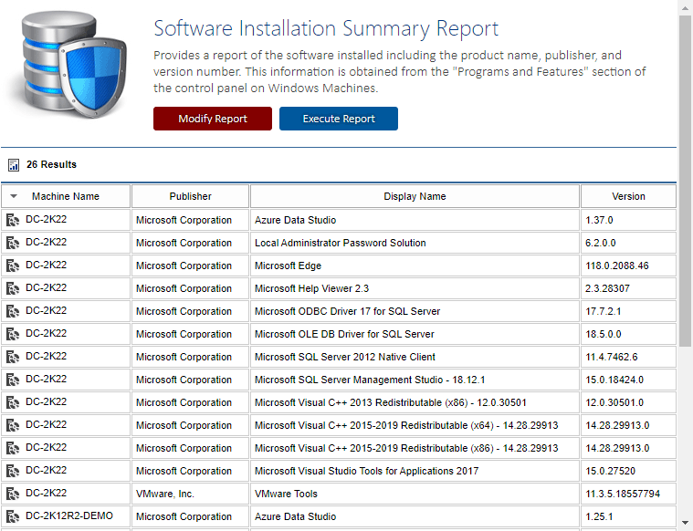Click the machine icon in the SQL Server 2012 Native Client row

tap(13, 357)
